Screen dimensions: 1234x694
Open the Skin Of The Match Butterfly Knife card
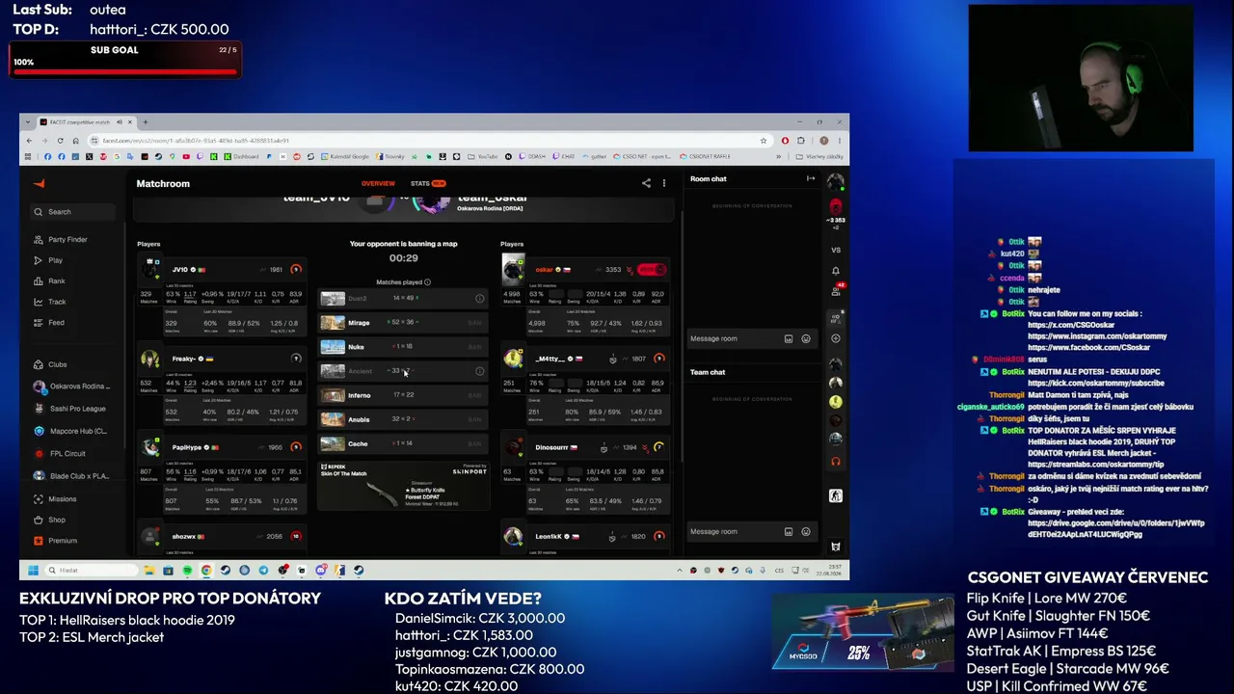pyautogui.click(x=403, y=486)
